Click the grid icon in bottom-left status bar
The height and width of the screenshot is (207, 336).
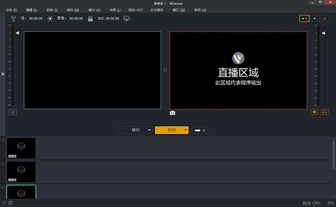point(10,203)
